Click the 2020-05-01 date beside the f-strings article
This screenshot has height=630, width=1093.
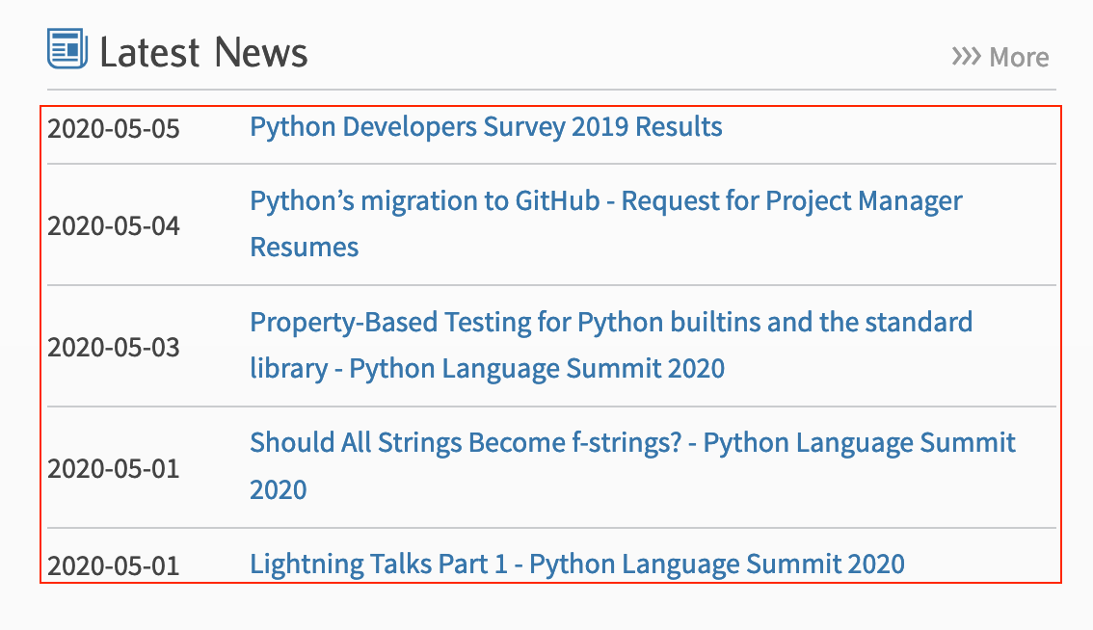tap(114, 469)
